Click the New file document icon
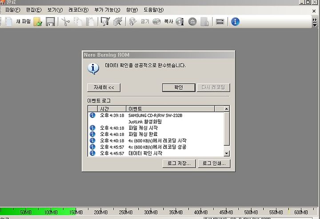Image resolution: width=320 pixels, height=219 pixels. [8, 22]
